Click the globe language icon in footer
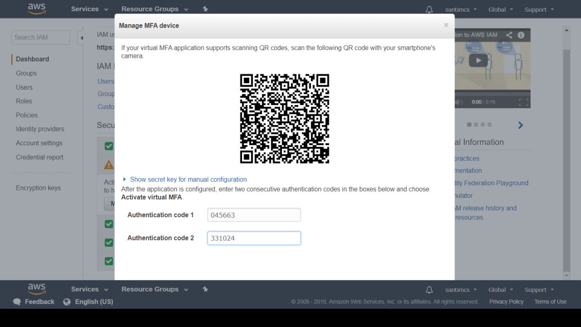581x327 pixels. point(67,302)
